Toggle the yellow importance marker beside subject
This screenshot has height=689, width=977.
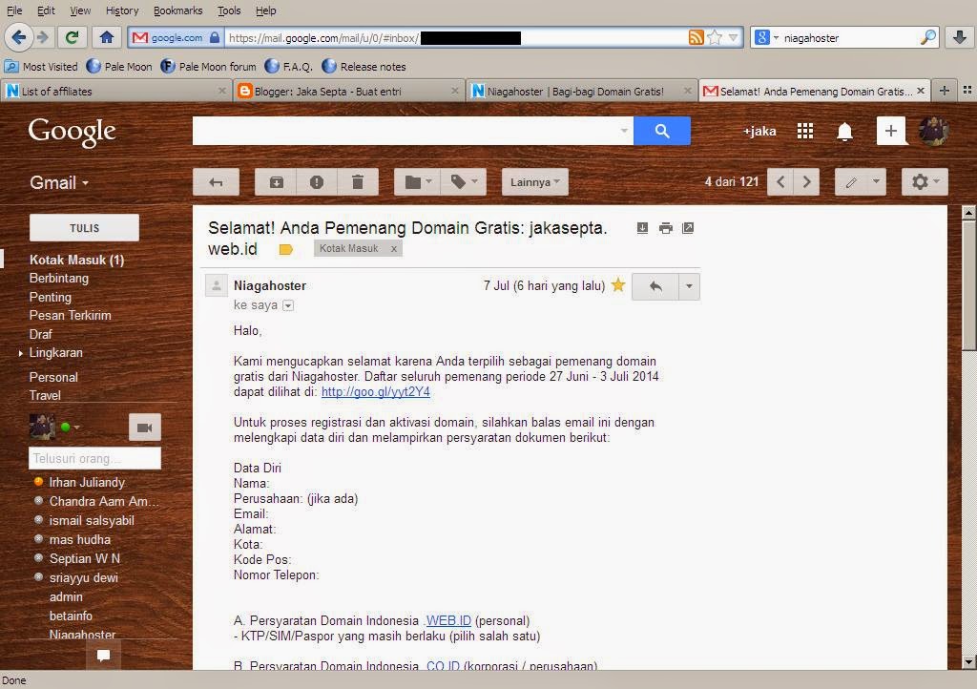[x=285, y=250]
